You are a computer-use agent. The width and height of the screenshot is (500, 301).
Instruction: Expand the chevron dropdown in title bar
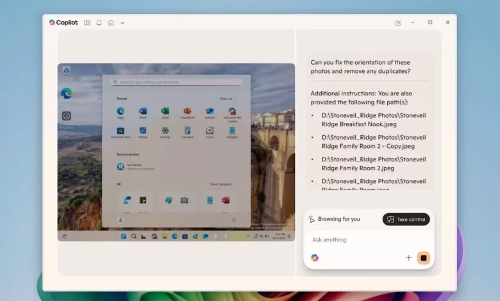point(122,22)
